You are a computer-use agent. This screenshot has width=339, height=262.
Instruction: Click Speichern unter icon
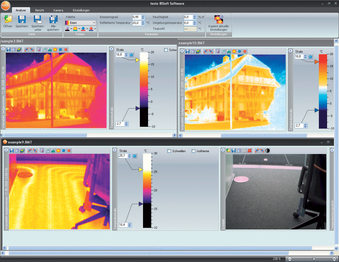(x=38, y=19)
